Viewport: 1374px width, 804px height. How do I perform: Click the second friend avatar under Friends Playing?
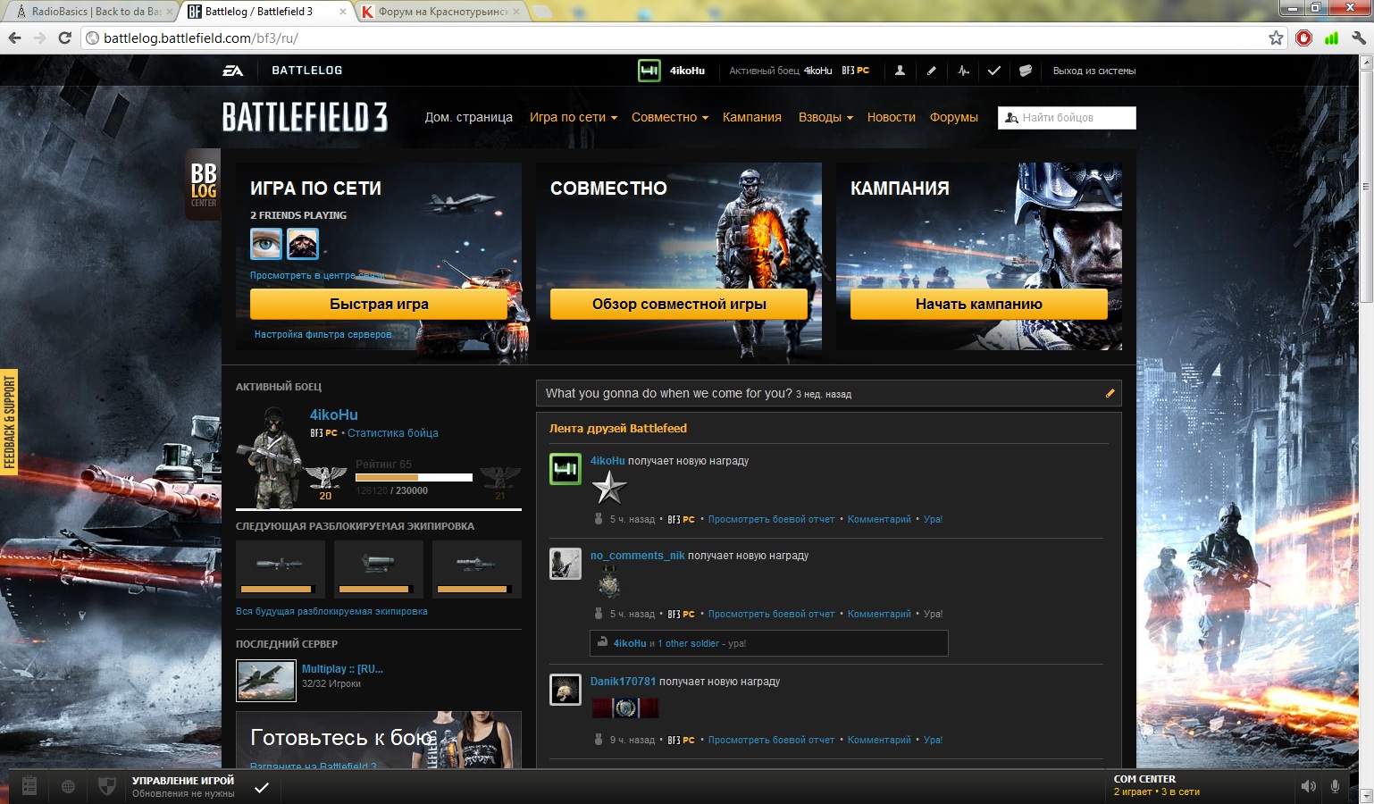pos(302,244)
